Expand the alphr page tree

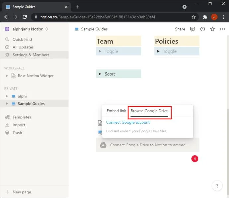click(x=7, y=96)
